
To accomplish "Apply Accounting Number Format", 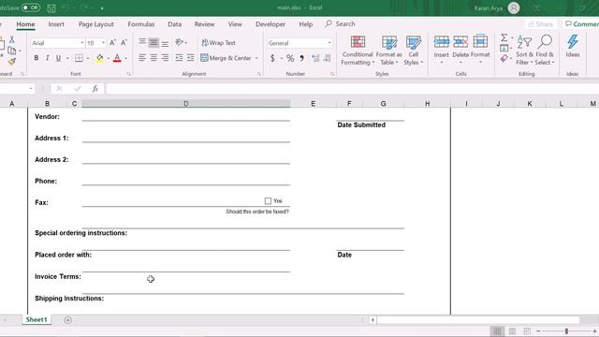I will pos(272,58).
